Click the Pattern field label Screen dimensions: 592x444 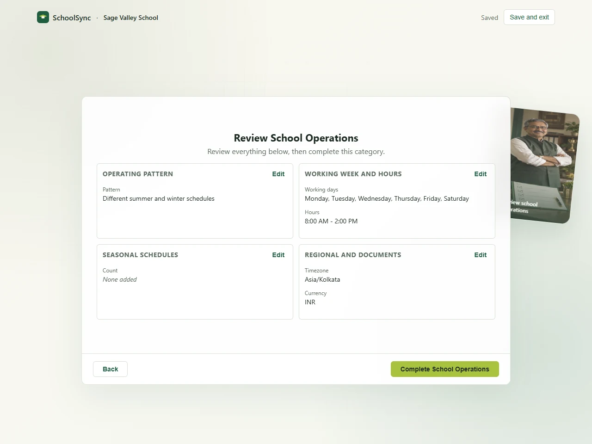[111, 190]
